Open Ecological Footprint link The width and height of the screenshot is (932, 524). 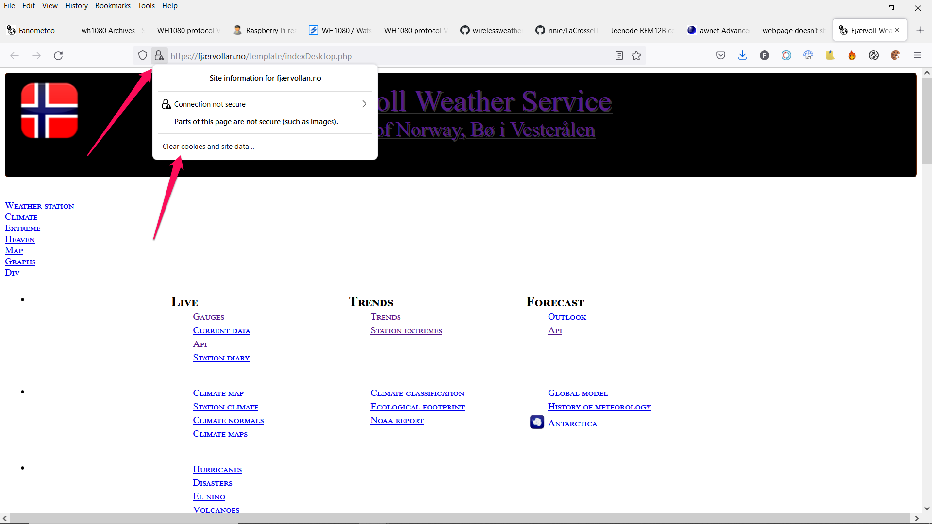[417, 407]
